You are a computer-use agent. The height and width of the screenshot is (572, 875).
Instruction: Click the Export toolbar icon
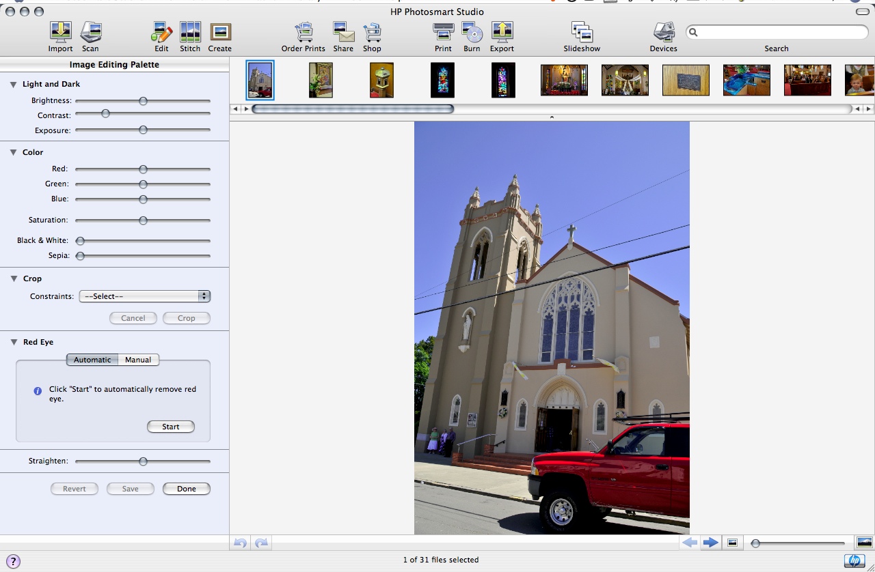pos(502,32)
